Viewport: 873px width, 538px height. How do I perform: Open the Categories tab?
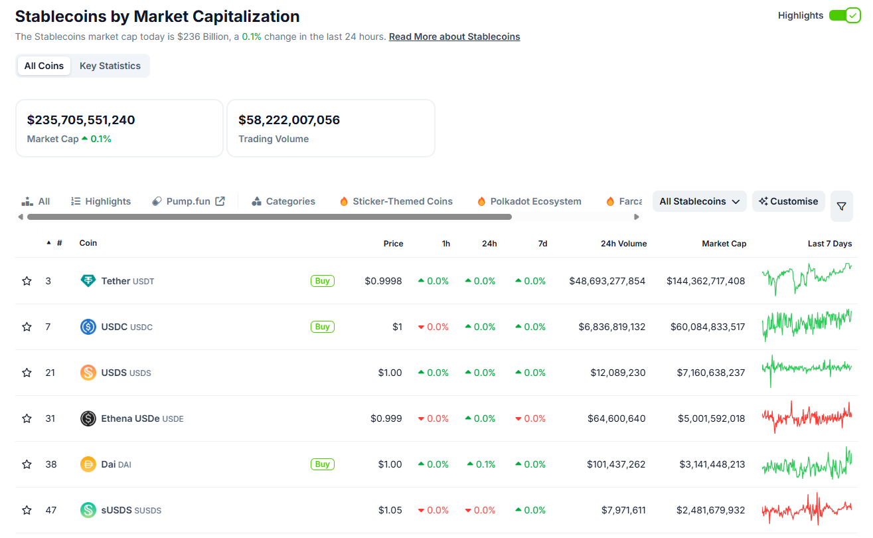click(x=283, y=201)
